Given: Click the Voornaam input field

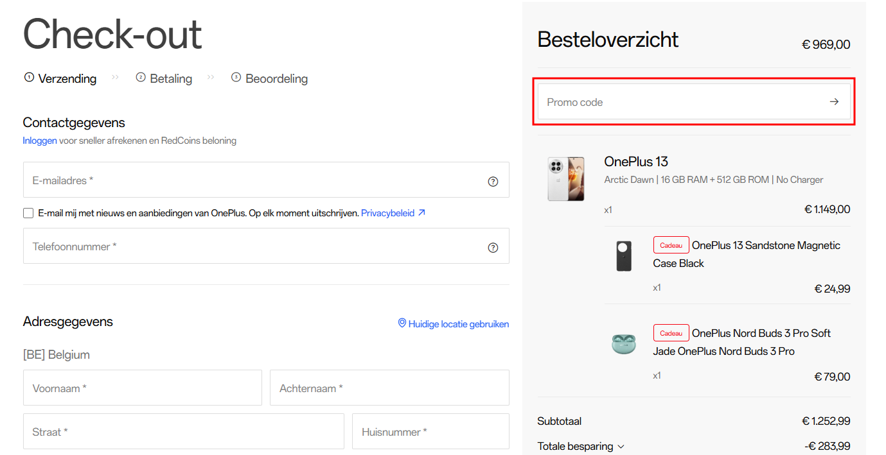Looking at the screenshot, I should pos(143,388).
